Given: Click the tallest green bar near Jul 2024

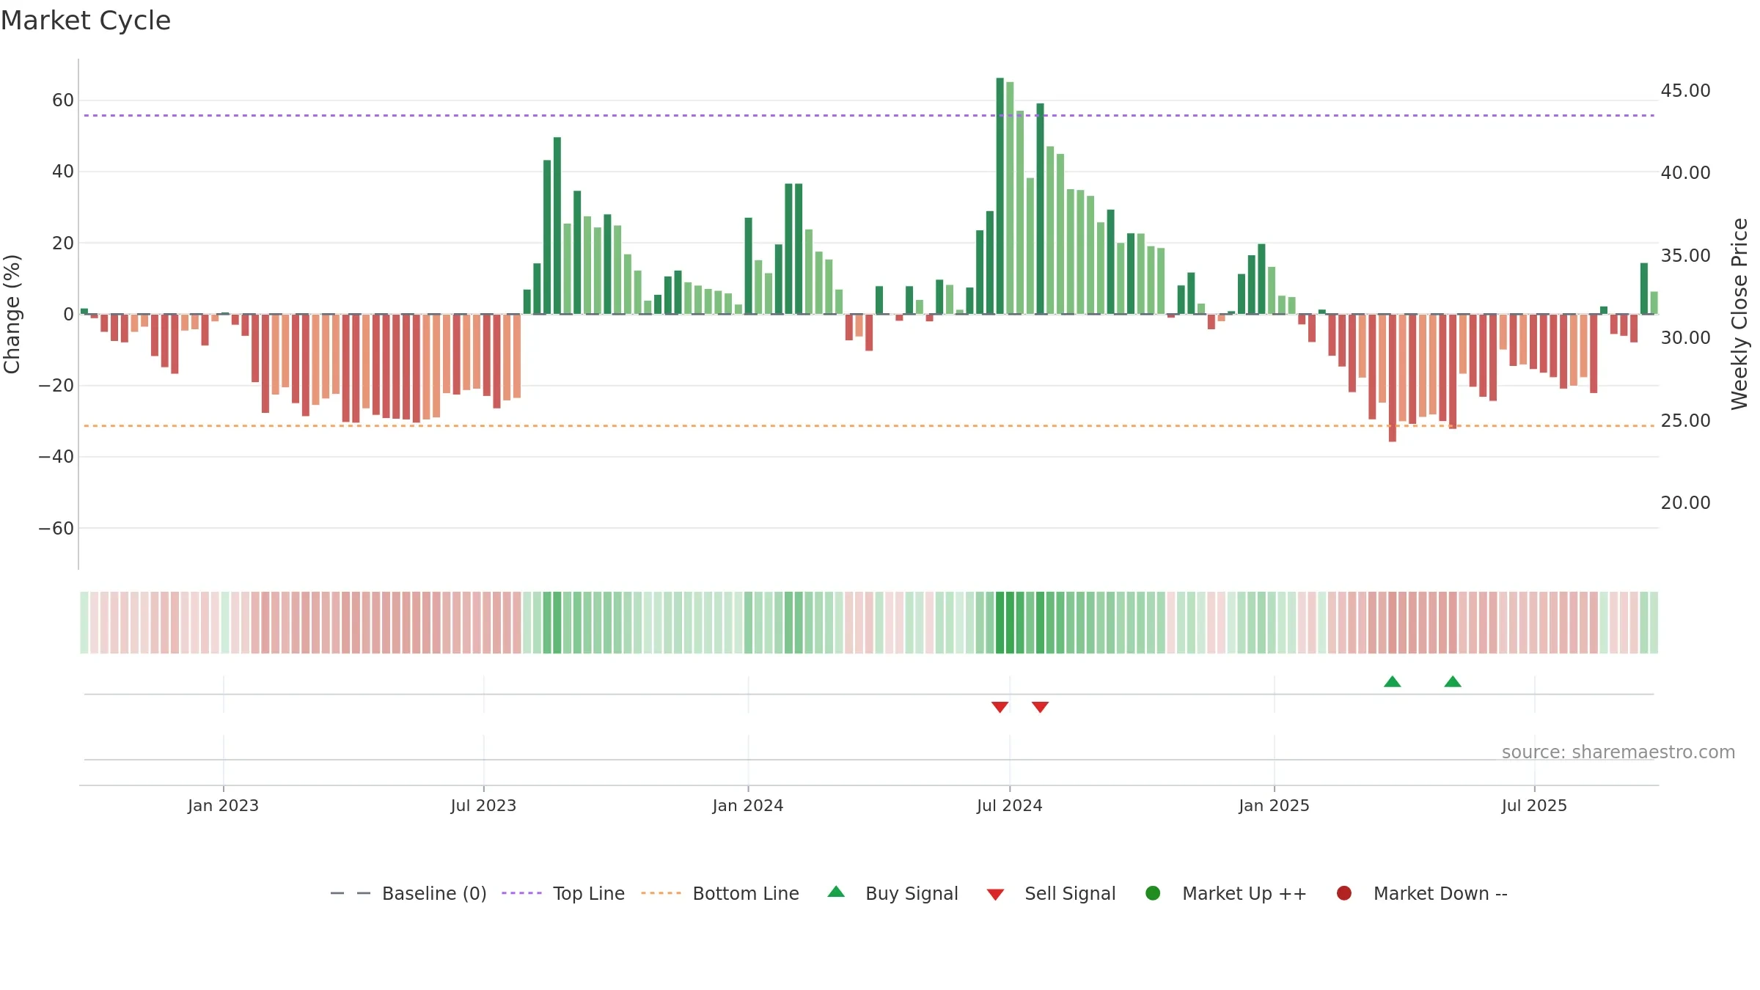Looking at the screenshot, I should point(1000,196).
